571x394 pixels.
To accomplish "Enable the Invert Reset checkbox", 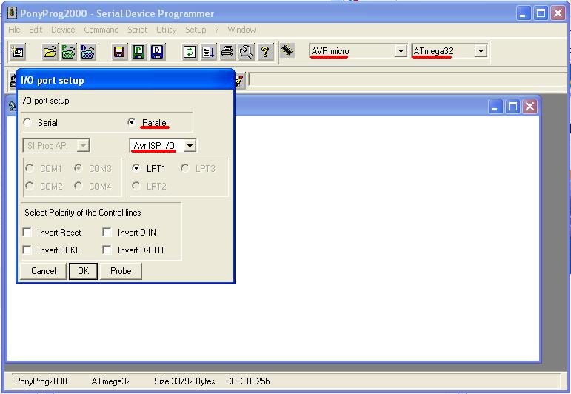I will click(27, 233).
